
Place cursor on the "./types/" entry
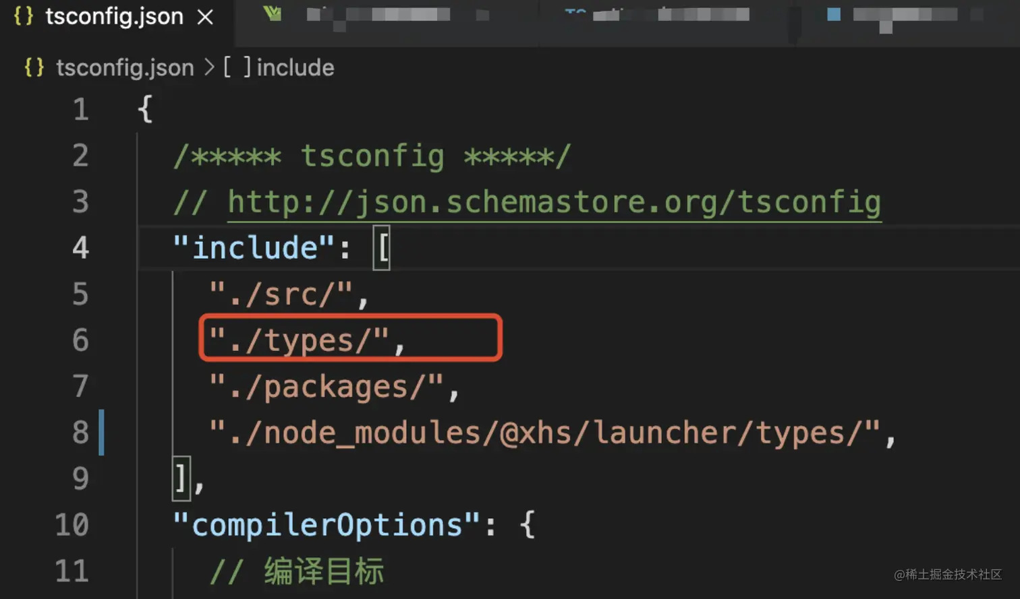pos(299,340)
